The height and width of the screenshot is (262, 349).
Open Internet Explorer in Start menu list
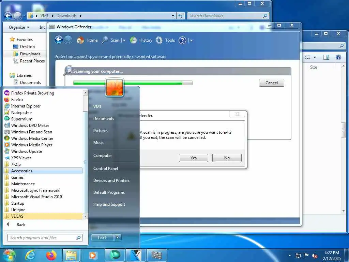click(x=43, y=106)
